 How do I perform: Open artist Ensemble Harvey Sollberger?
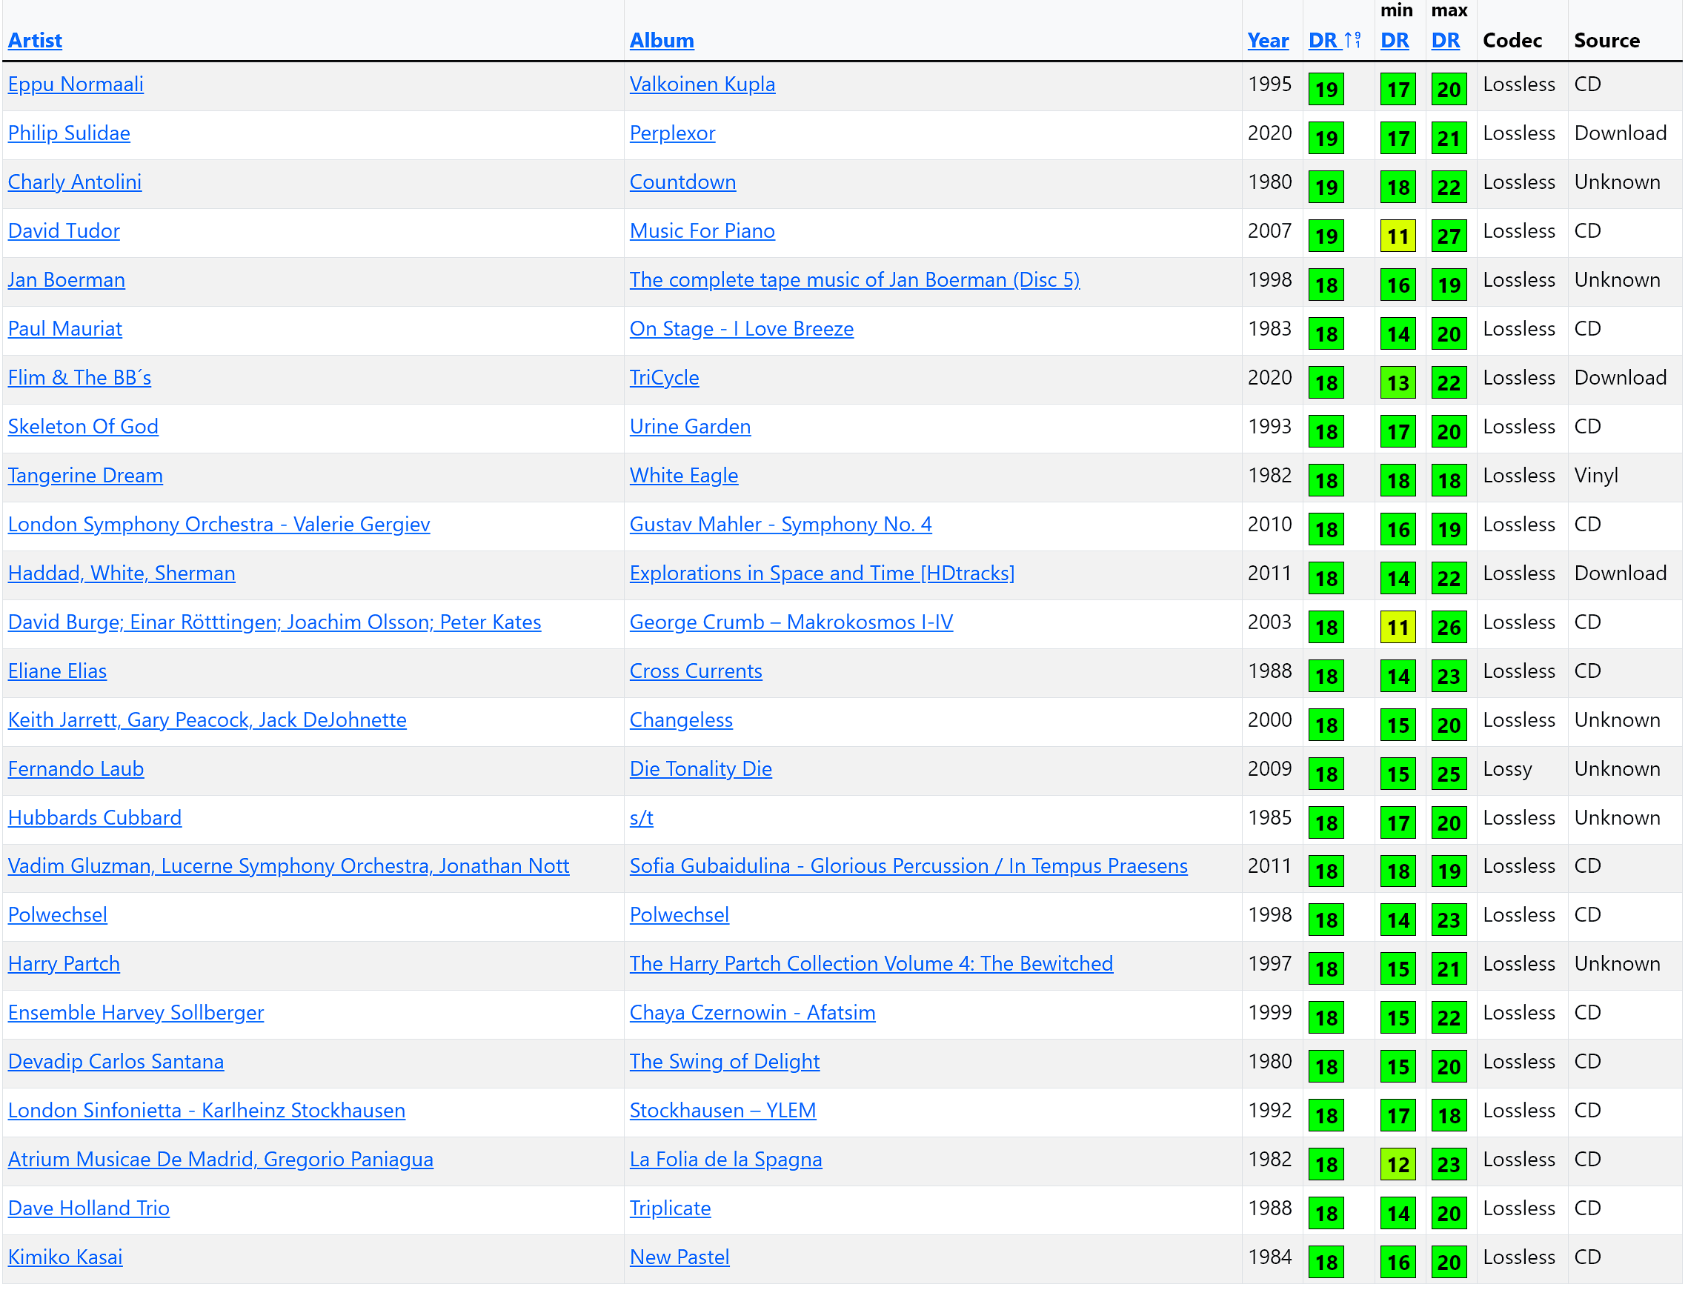click(135, 1014)
